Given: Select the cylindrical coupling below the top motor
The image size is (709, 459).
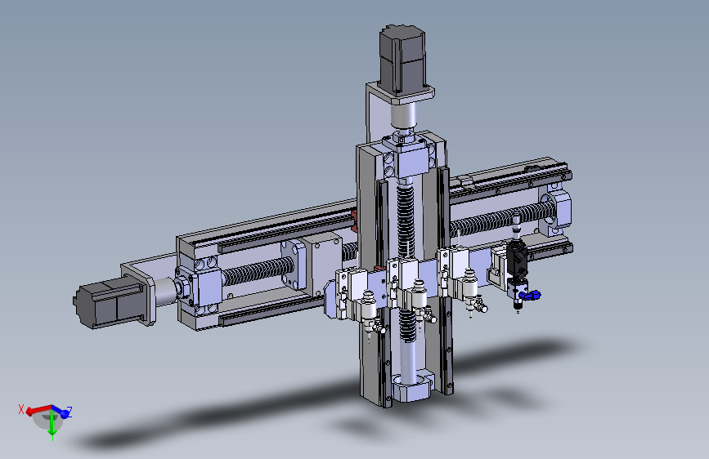Looking at the screenshot, I should [x=403, y=114].
